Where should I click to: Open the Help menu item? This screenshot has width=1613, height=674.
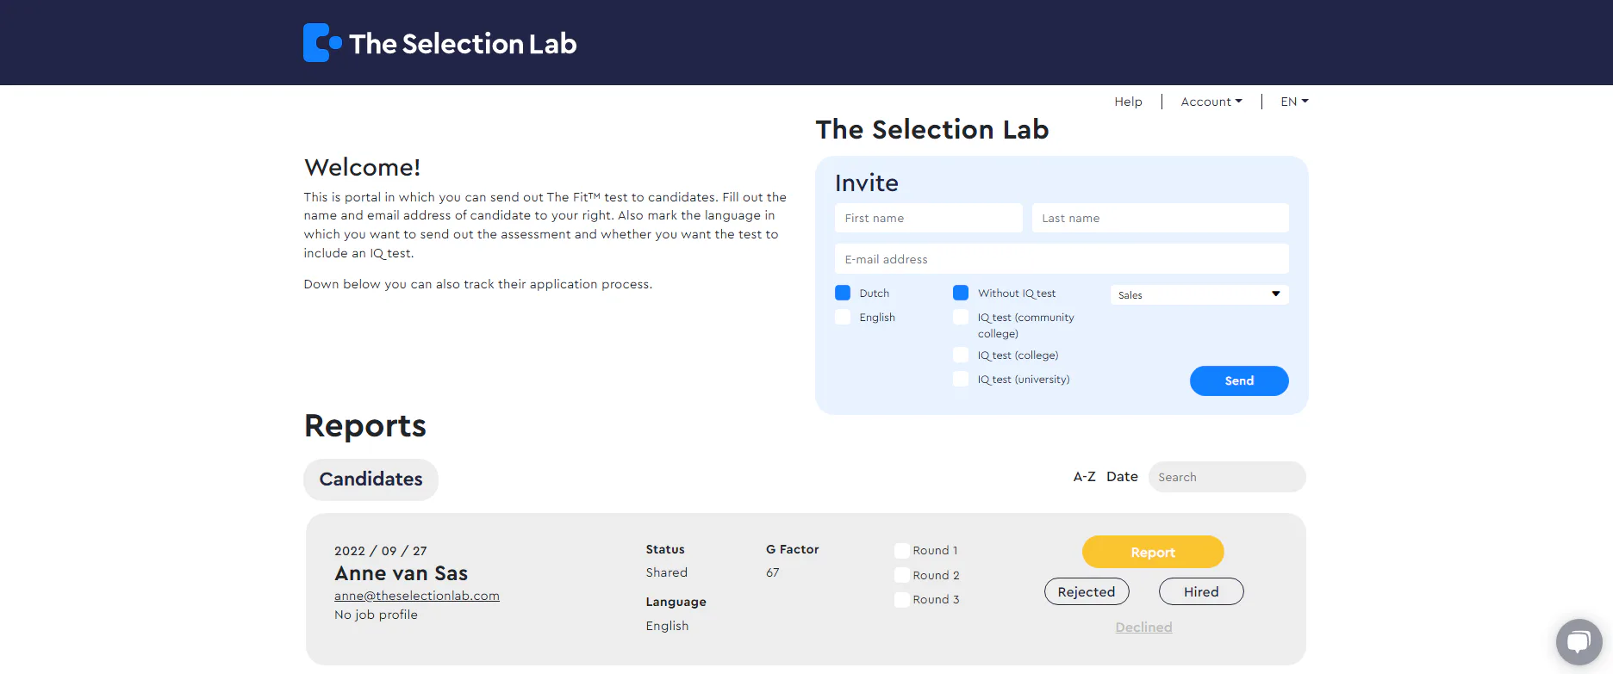pos(1128,102)
